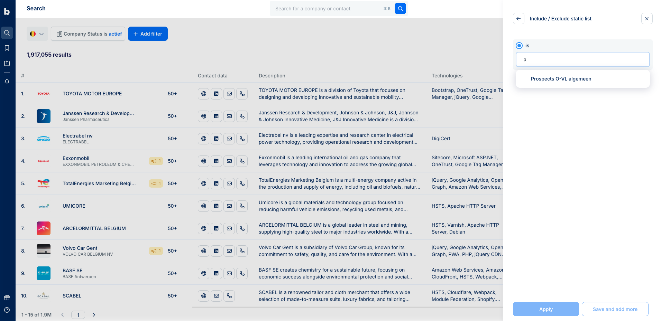Viewport: 661px width, 321px height.
Task: Open Janssen Research & Develop... company
Action: 98,113
